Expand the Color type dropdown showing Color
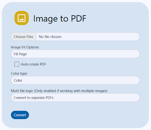The image size is (151, 130). click(75, 80)
